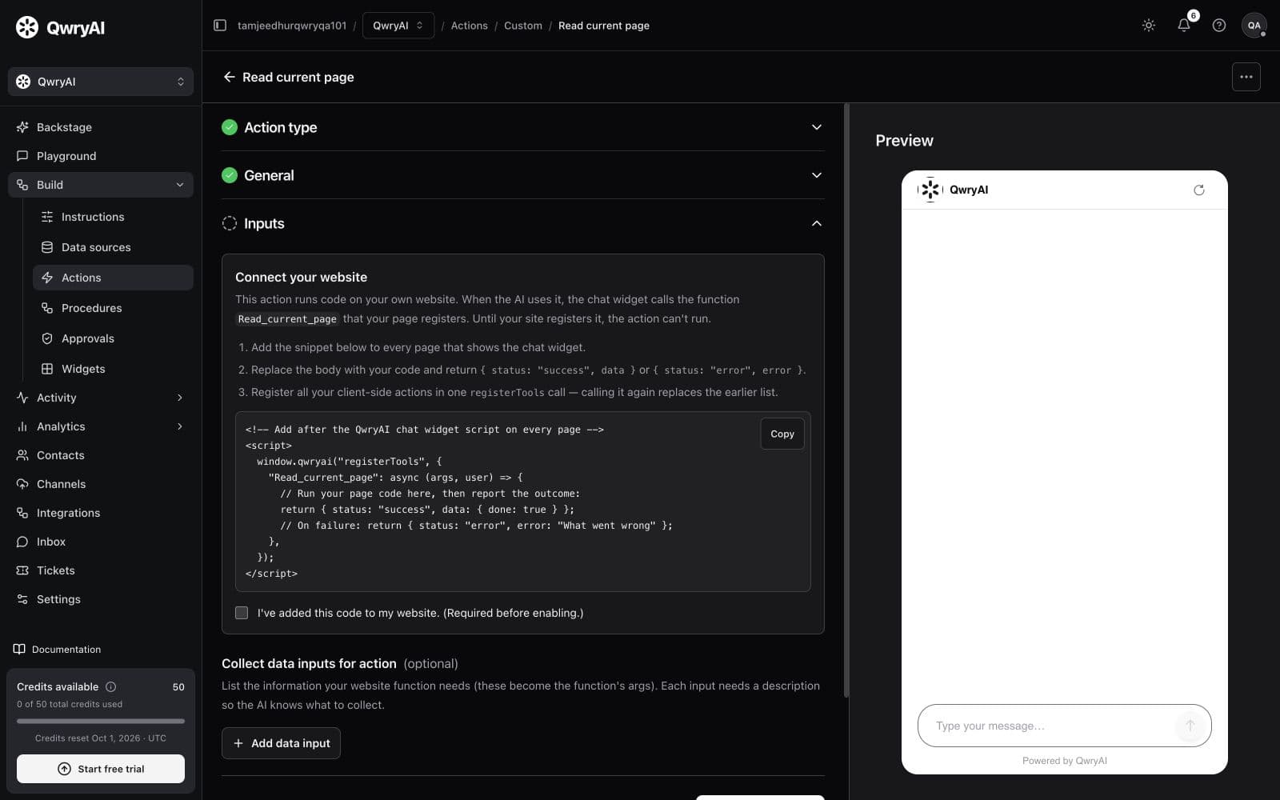Click 'Connect your website' heading
Screen dimensions: 1280x800
click(302, 277)
